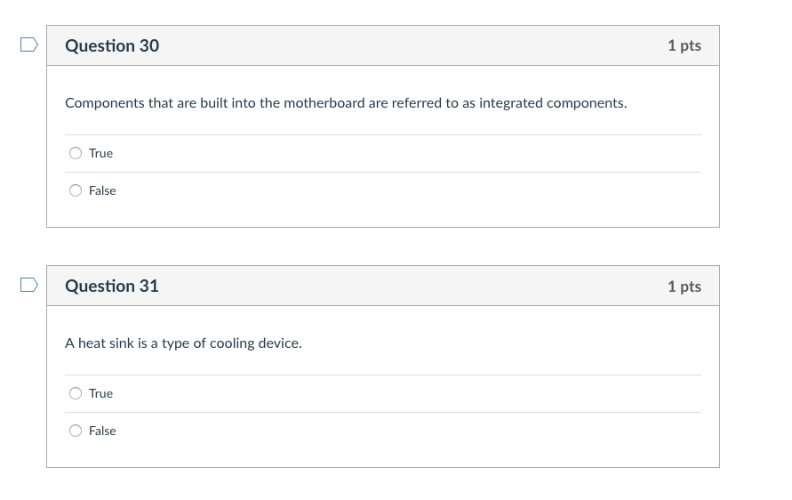
Task: Choose True radio for heat sink question
Action: (76, 393)
